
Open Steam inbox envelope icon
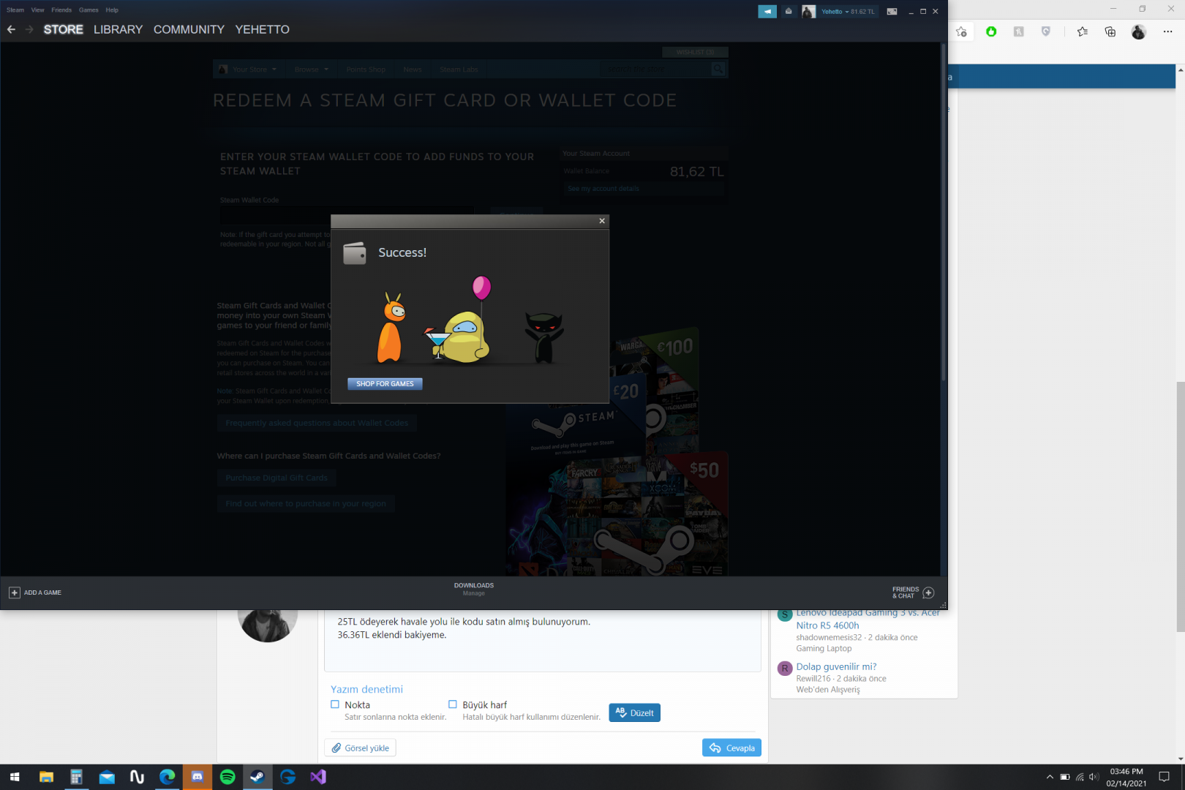[x=789, y=11]
